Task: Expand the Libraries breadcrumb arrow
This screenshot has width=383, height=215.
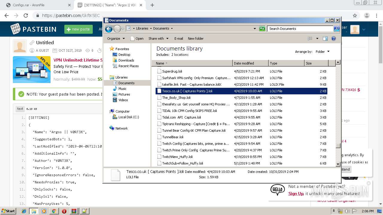Action: pyautogui.click(x=151, y=29)
